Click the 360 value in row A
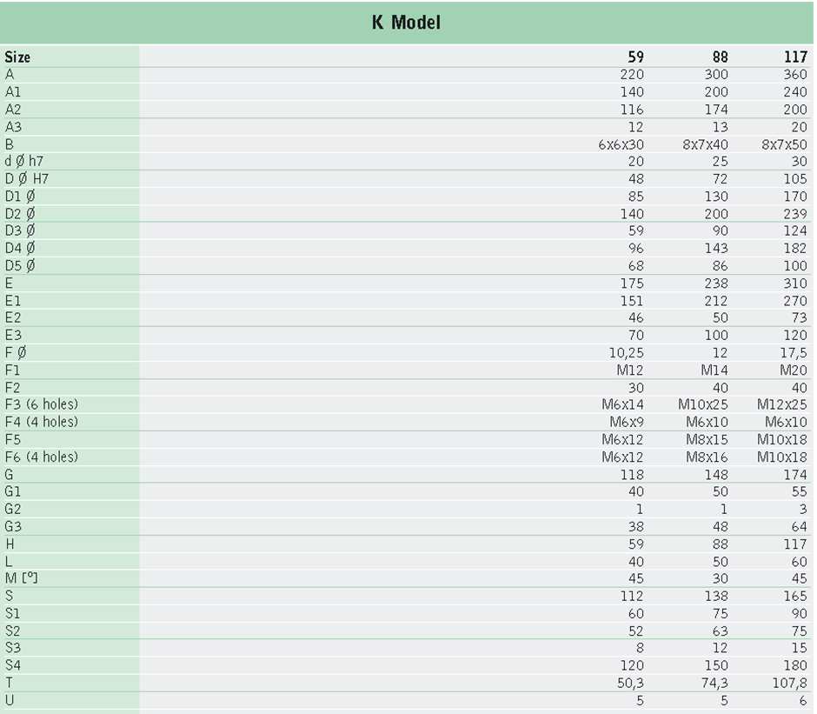Image resolution: width=817 pixels, height=714 pixels. [794, 75]
